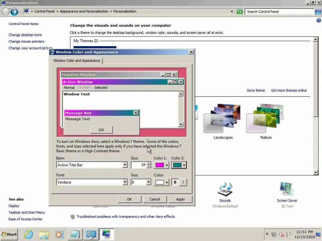The image size is (322, 241).
Task: Click the Normal menu in the preview
Action: pos(69,88)
